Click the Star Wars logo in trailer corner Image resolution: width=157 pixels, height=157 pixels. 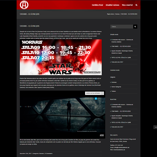coord(102,135)
